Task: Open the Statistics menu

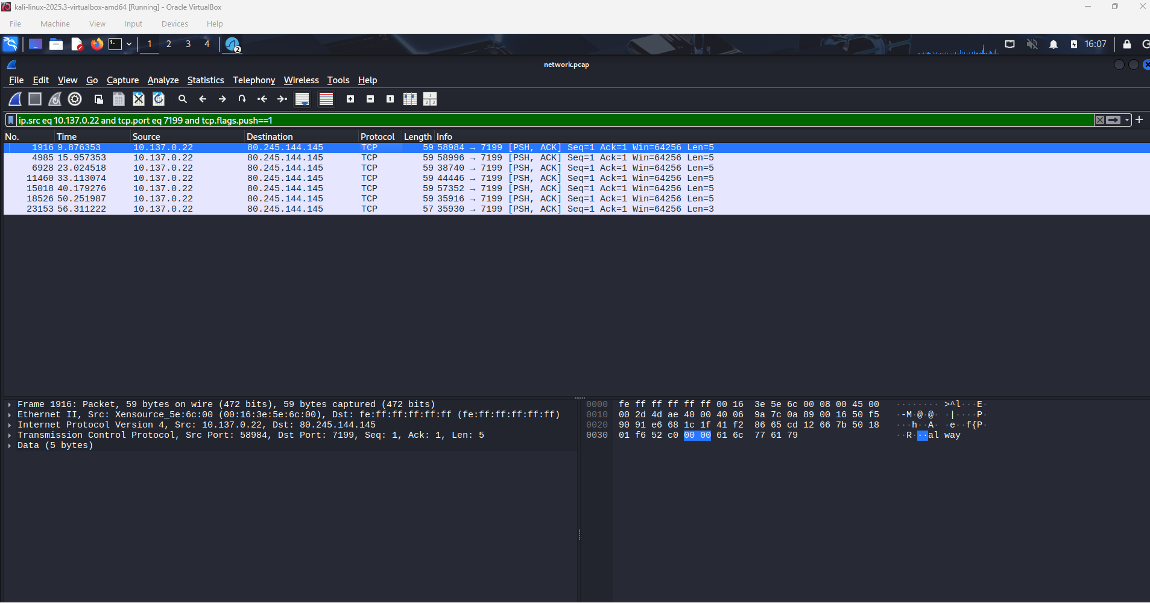Action: 205,80
